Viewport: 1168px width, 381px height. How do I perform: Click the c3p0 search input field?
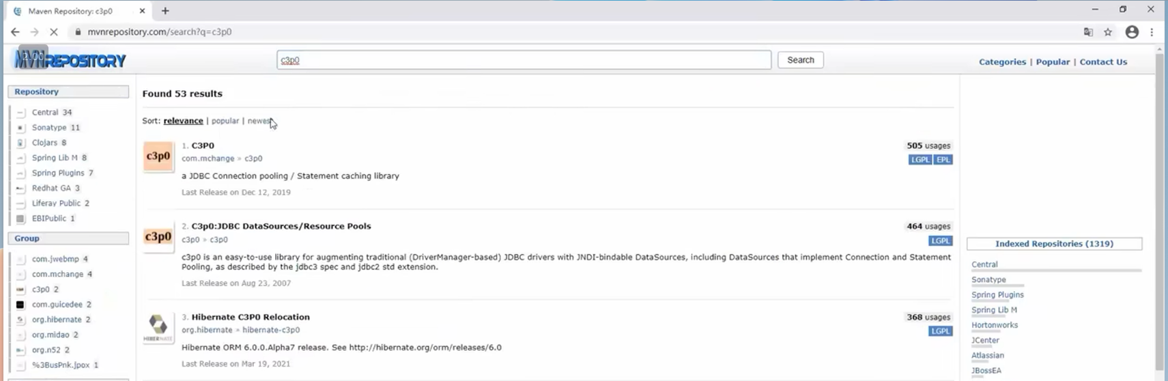(524, 60)
